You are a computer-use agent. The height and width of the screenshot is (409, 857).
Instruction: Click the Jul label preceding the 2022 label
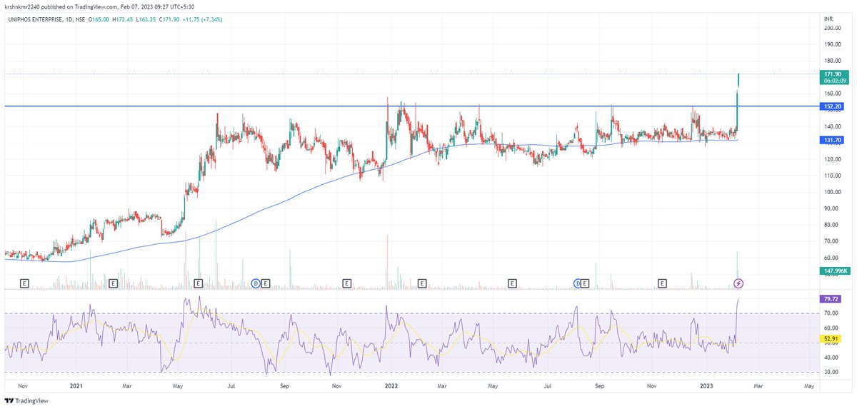[x=232, y=385]
